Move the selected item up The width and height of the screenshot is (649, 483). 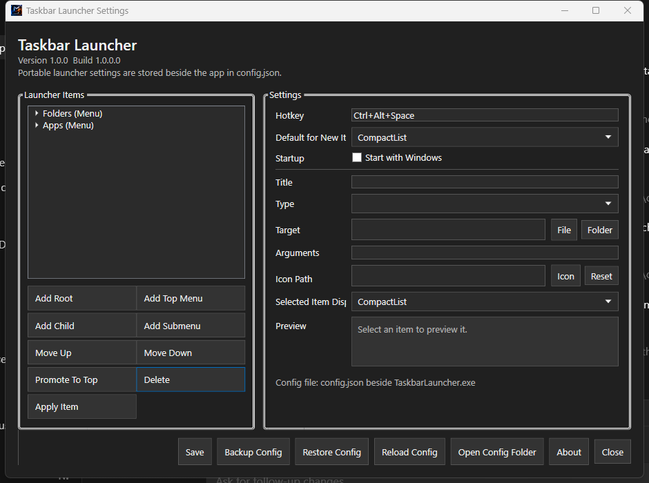82,353
